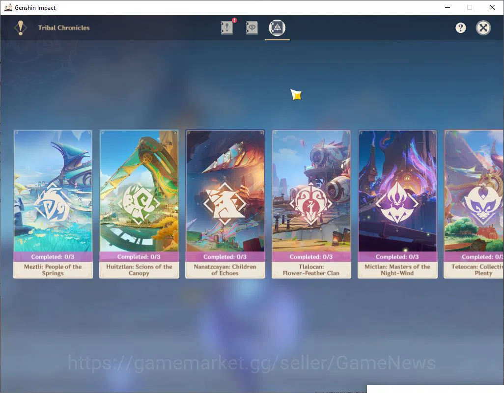The height and width of the screenshot is (393, 504).
Task: Click 'Completed: 0/3' under the Tlalocan card
Action: 311,257
